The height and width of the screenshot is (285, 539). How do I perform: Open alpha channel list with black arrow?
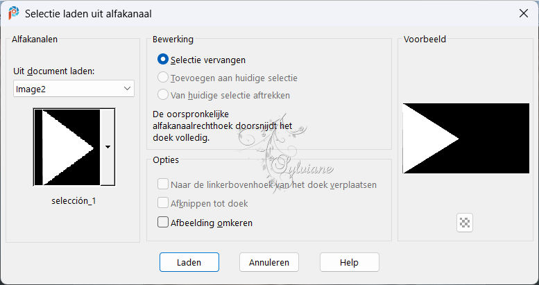[108, 147]
